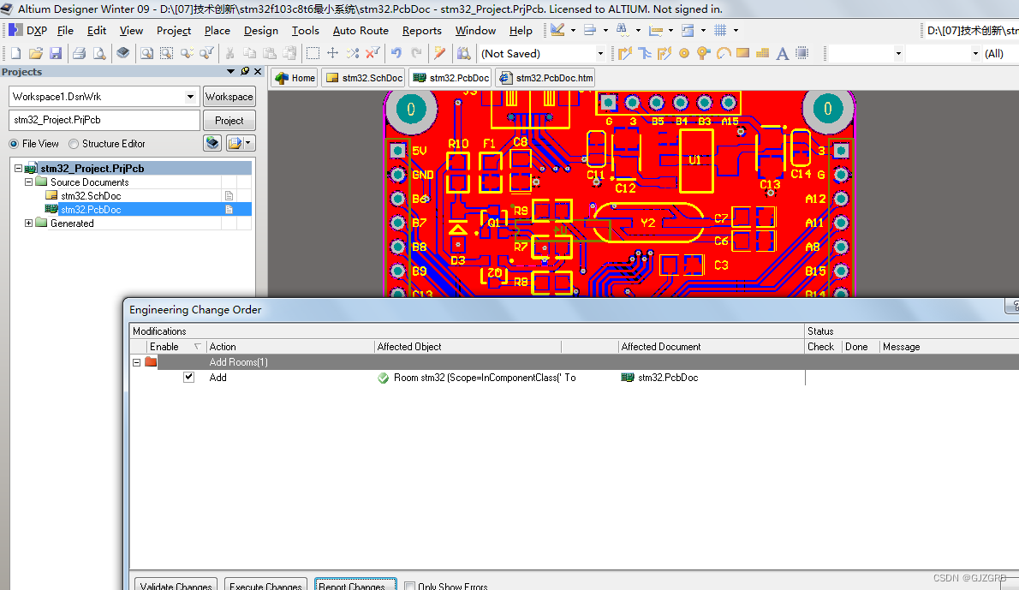The height and width of the screenshot is (590, 1019).
Task: Zoom to the filtered objects
Action: (206, 53)
